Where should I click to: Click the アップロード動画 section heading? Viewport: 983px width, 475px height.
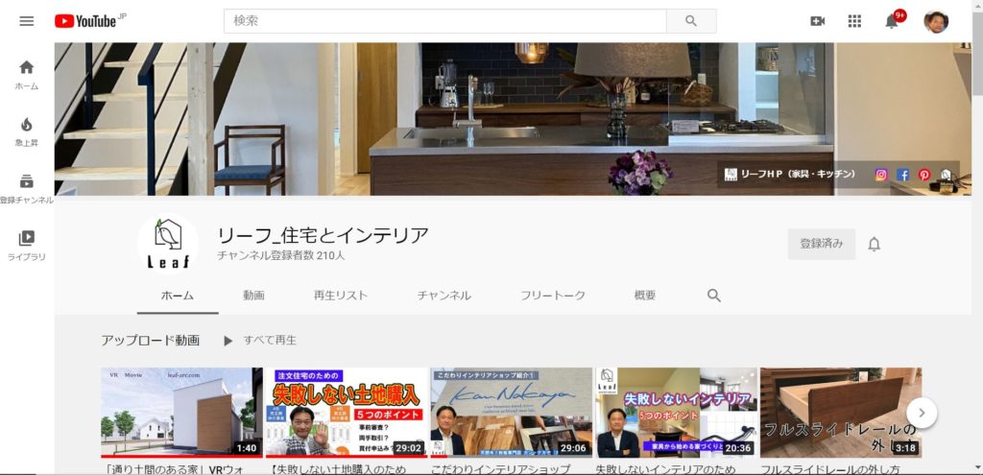click(151, 341)
